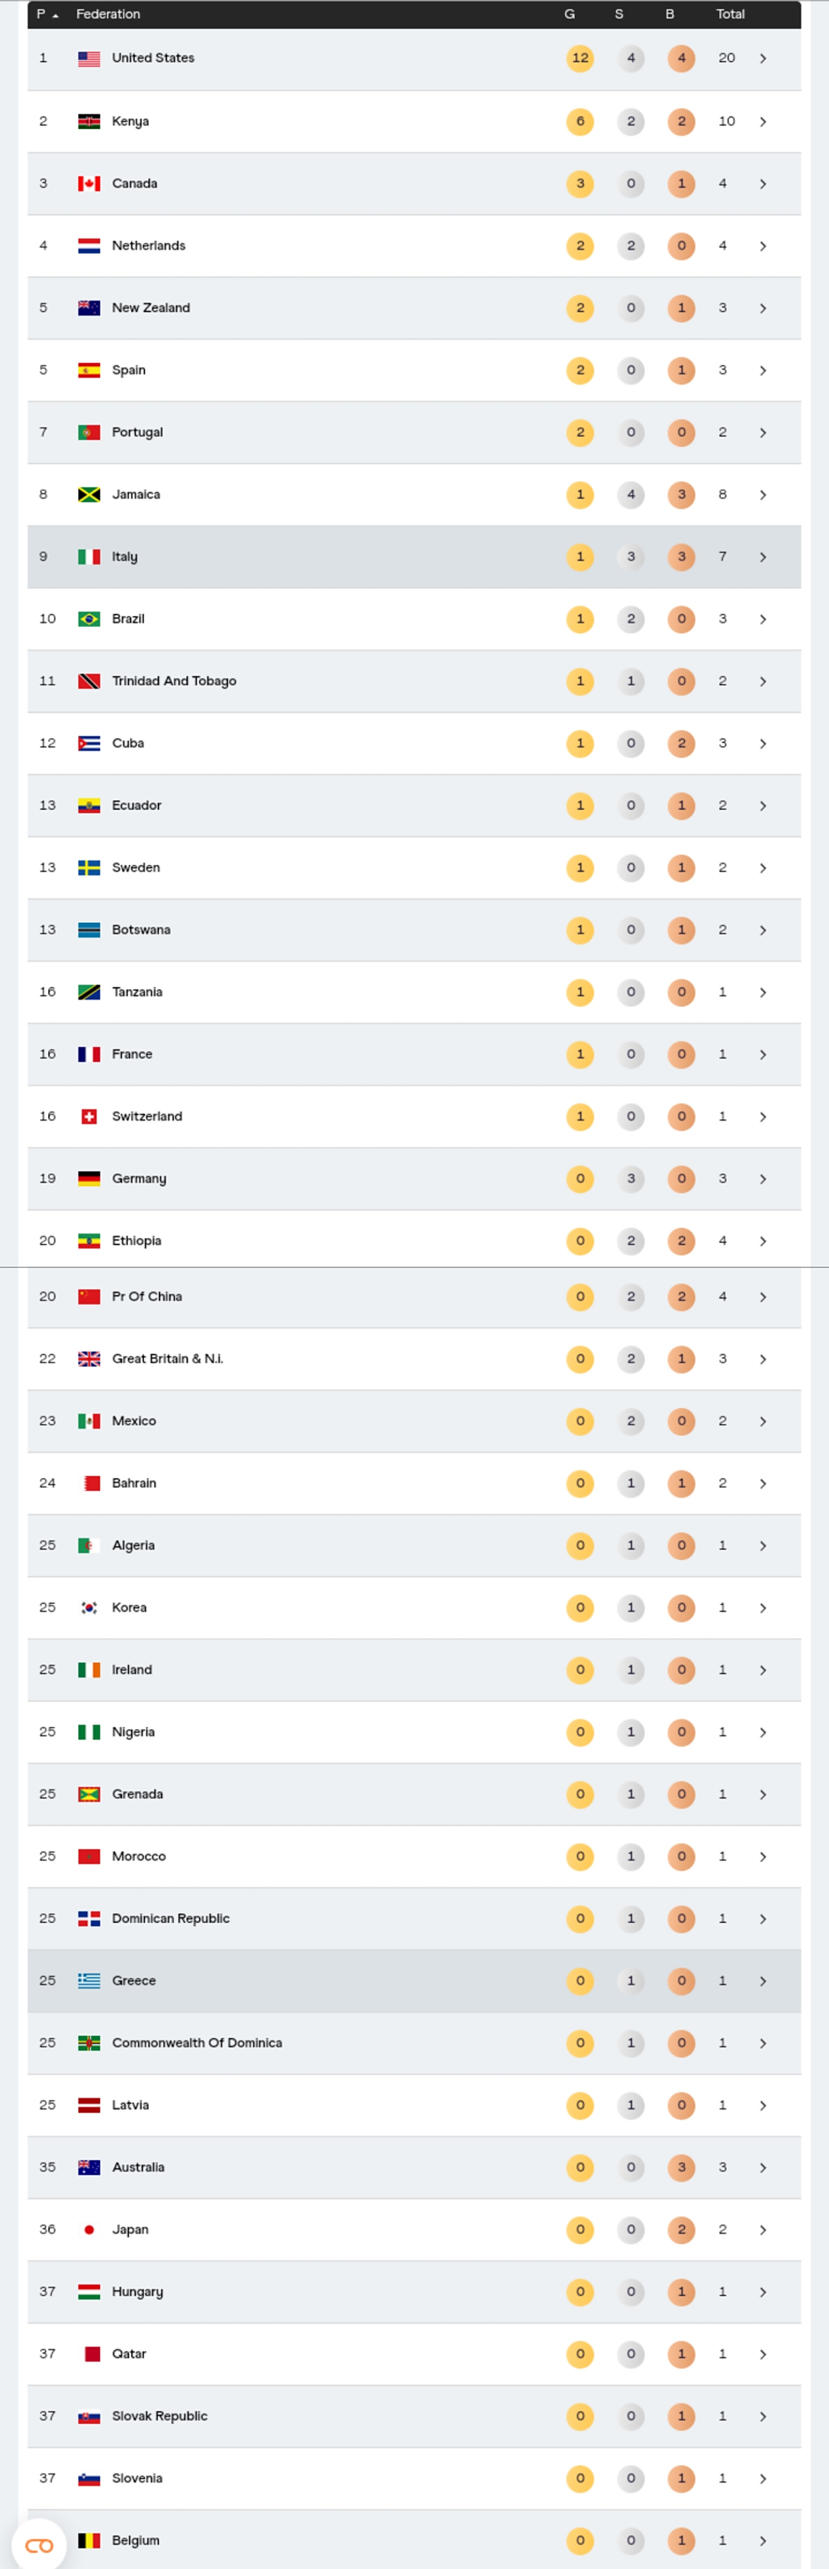Open the Trinidad And Tobago federation link

[x=174, y=681]
